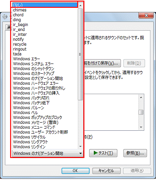Select ir_inter sound entry

point(45,34)
